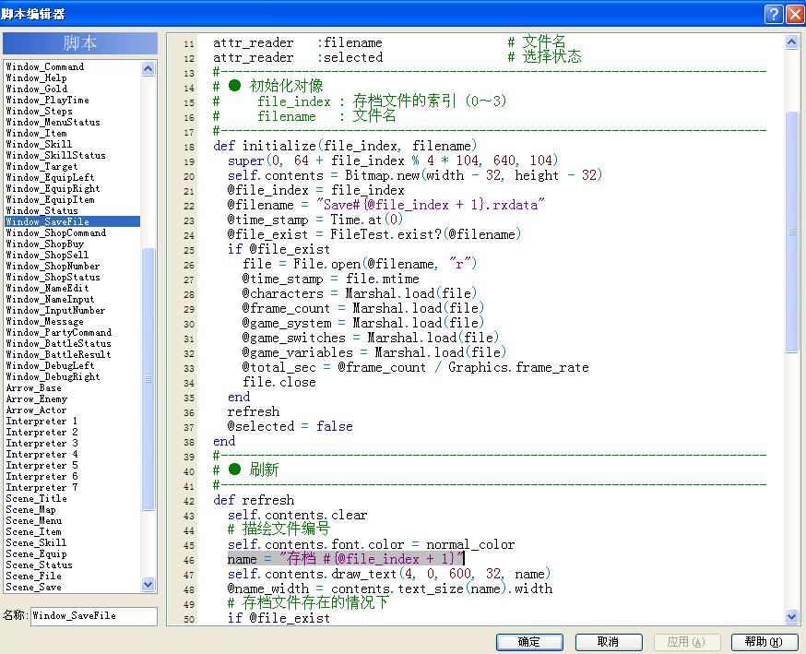Open the Window_EquipLeft script
Viewport: 806px width, 654px height.
(50, 177)
